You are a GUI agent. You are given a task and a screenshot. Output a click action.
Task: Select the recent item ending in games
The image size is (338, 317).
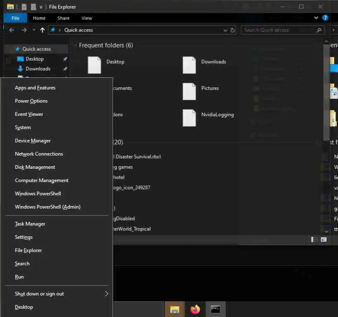(x=123, y=167)
